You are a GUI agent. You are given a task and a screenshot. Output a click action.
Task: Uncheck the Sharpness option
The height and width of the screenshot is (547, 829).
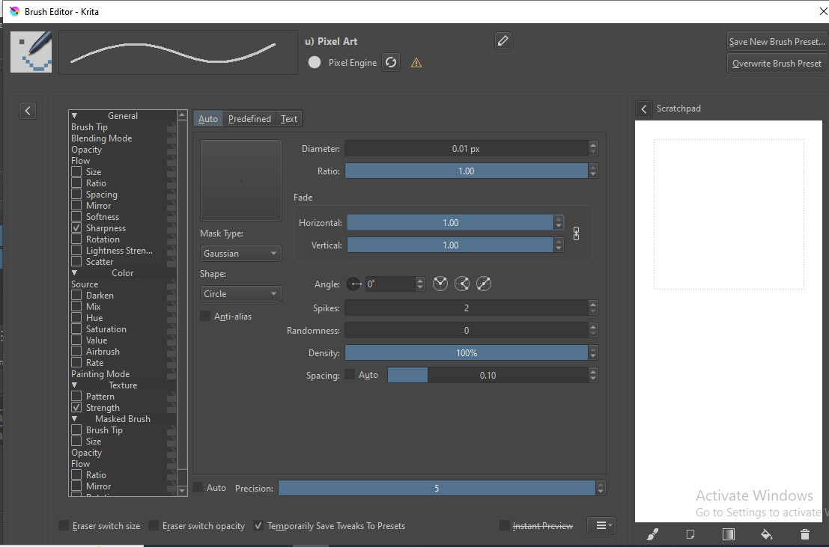[76, 228]
